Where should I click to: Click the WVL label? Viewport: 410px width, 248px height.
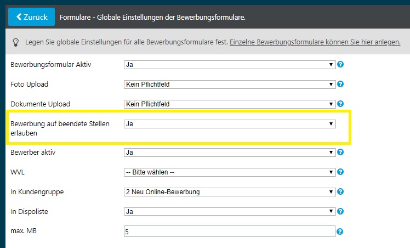click(x=18, y=172)
